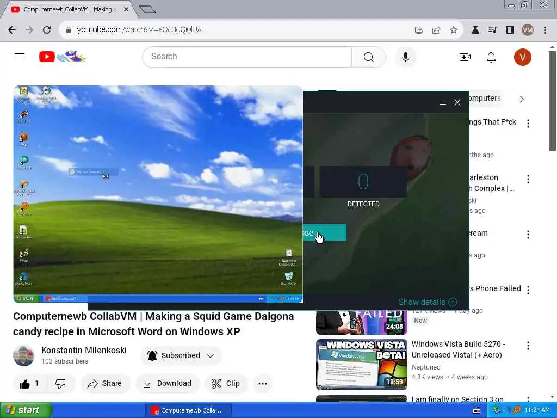
Task: Open the Chrome three-dot menu
Action: click(x=545, y=30)
